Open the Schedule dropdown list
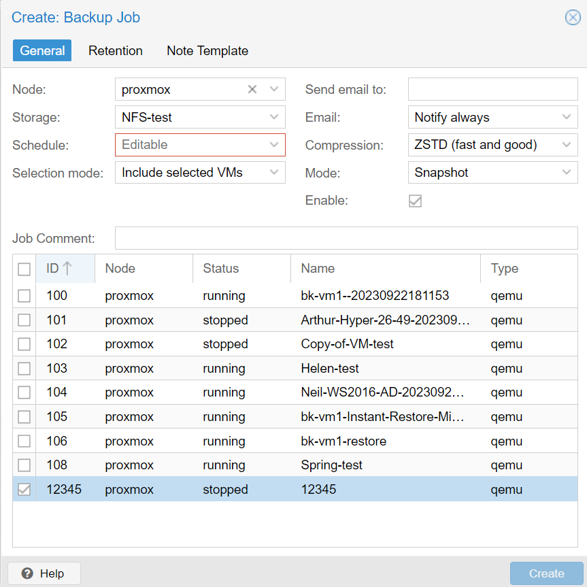The width and height of the screenshot is (587, 587). pos(274,145)
